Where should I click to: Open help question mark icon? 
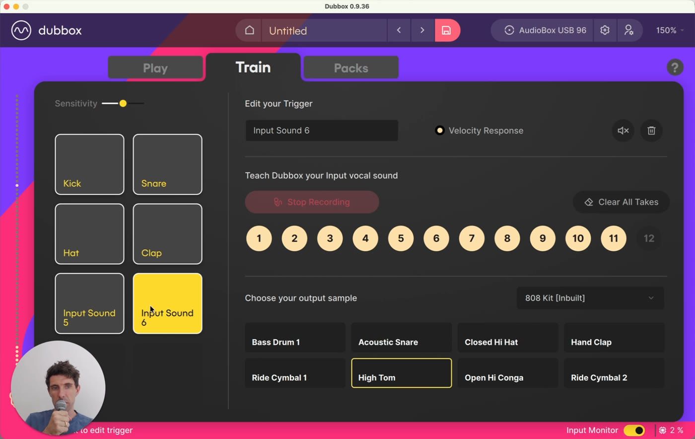click(674, 67)
